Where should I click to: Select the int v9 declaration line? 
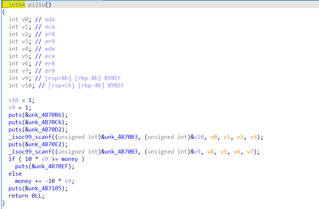click(x=65, y=78)
